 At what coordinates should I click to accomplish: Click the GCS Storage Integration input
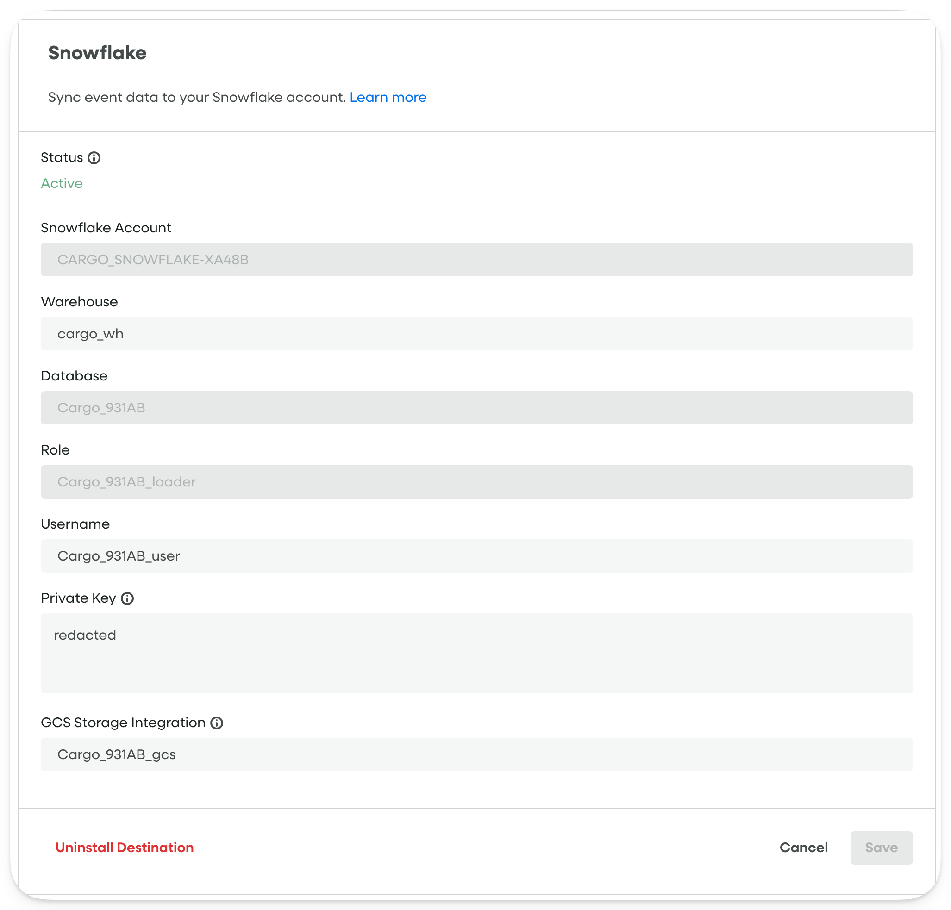click(476, 754)
